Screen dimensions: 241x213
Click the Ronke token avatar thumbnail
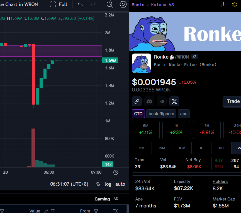pos(142,63)
